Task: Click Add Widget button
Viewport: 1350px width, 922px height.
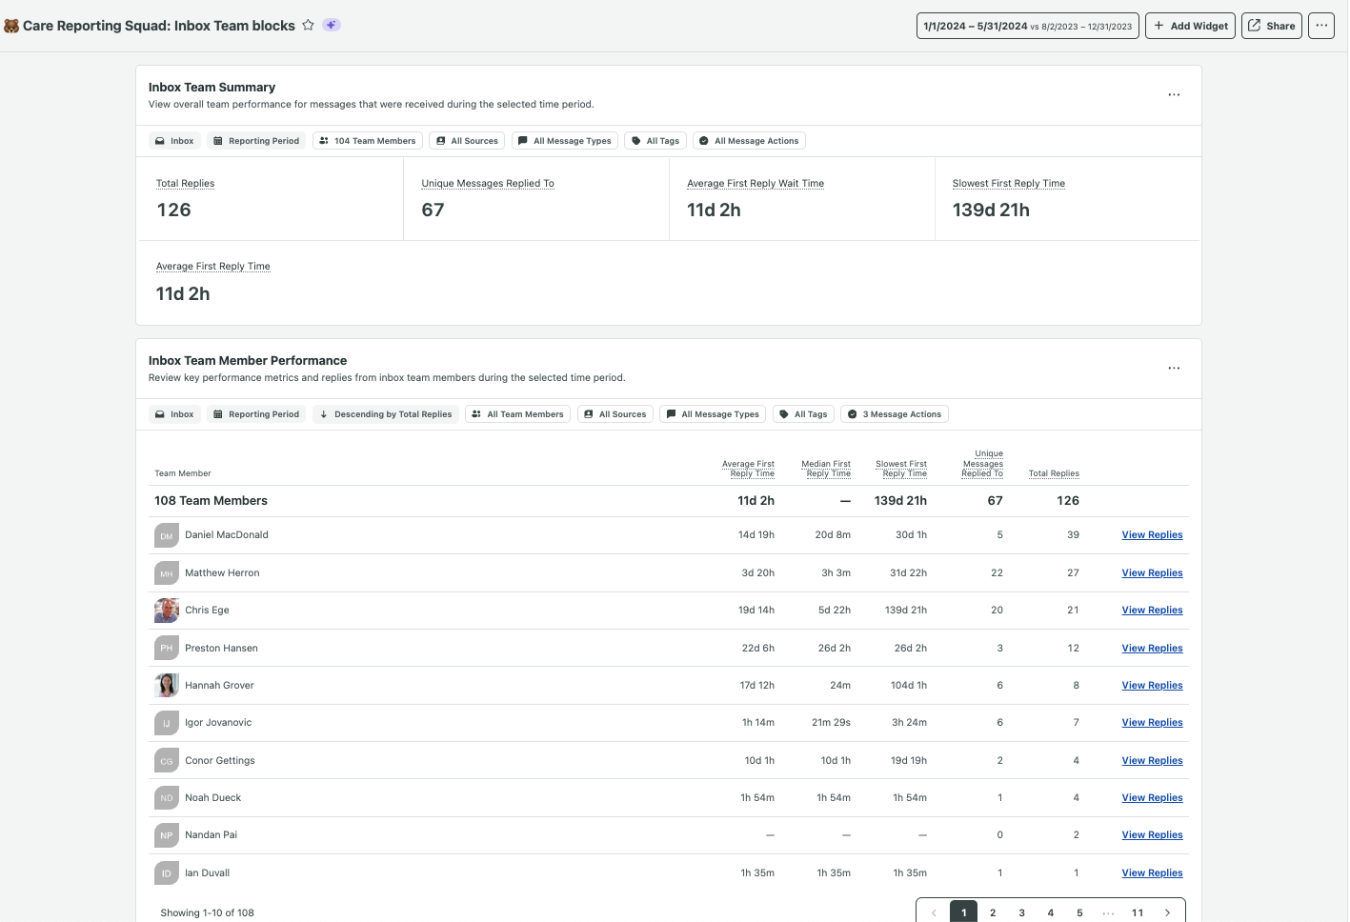Action: 1190,26
